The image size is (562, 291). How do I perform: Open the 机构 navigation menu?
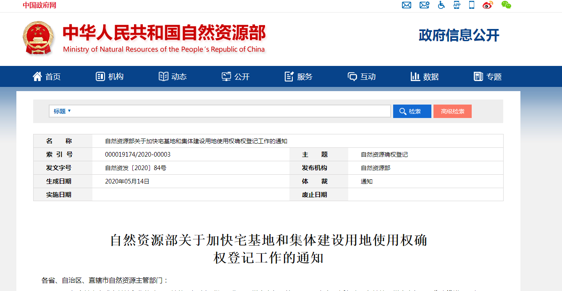(x=110, y=76)
